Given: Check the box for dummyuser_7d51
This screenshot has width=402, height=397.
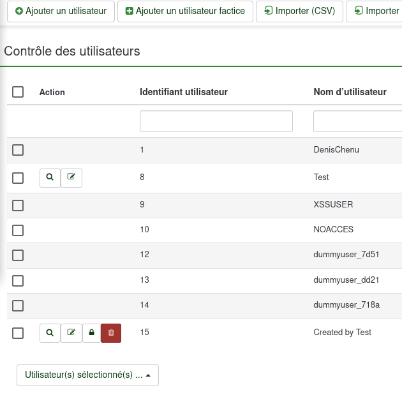Looking at the screenshot, I should 18,255.
